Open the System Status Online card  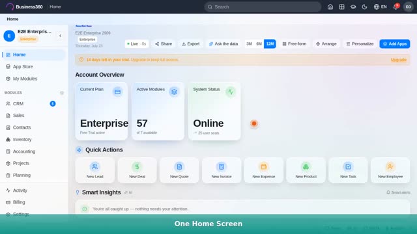pyautogui.click(x=214, y=111)
